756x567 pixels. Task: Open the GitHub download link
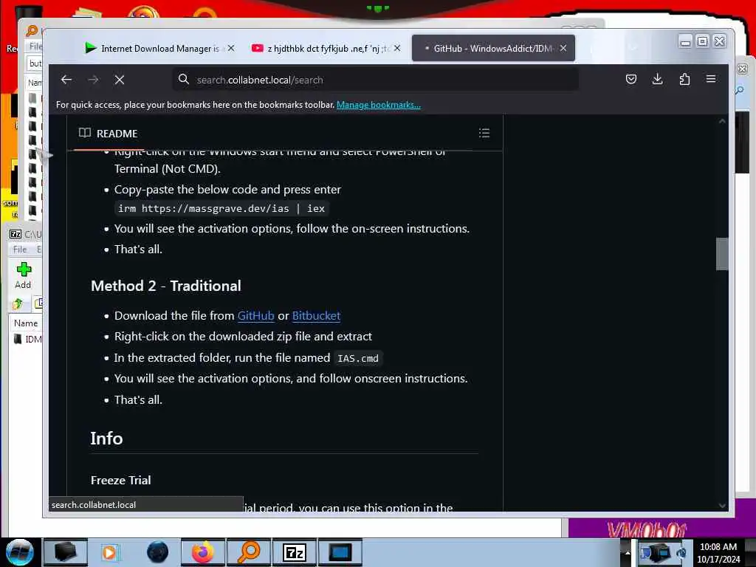256,316
